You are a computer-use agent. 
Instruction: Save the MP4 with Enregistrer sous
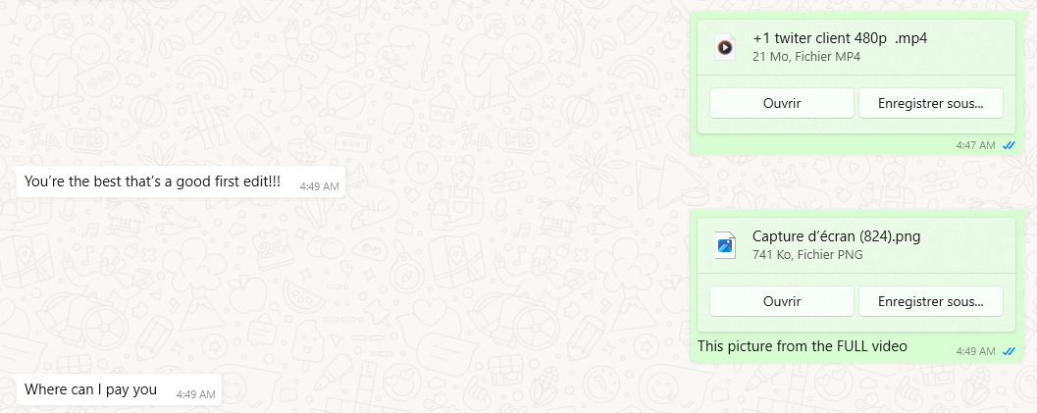(930, 103)
